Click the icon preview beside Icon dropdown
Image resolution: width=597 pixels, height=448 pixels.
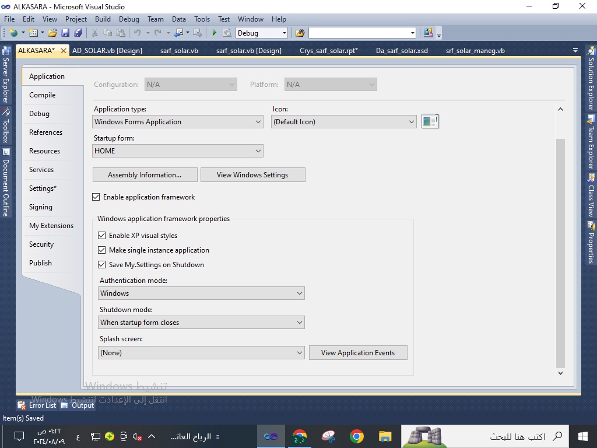pos(430,121)
